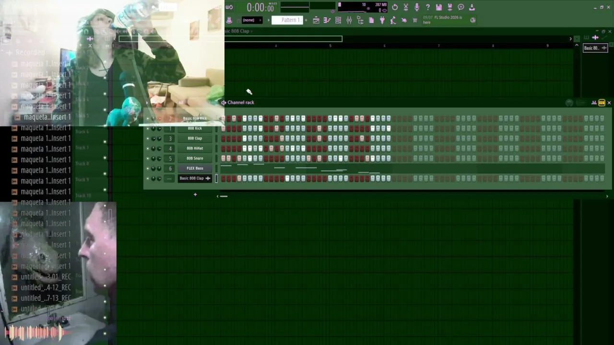This screenshot has height=345, width=614.
Task: Mute the 808 Snare channel LED
Action: coord(148,159)
